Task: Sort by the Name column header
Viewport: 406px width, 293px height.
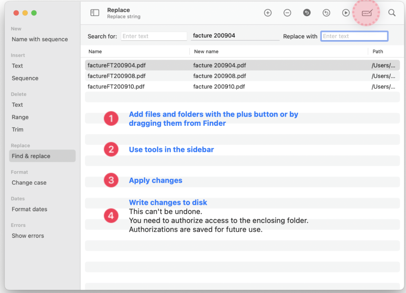Action: point(95,51)
